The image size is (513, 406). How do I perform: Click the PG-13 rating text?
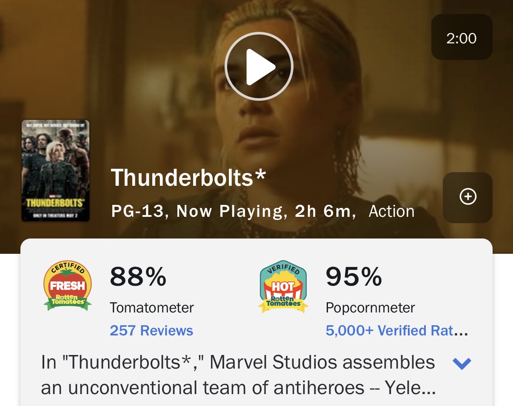137,211
